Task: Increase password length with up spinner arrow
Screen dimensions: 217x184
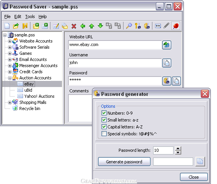Action: tap(178, 149)
